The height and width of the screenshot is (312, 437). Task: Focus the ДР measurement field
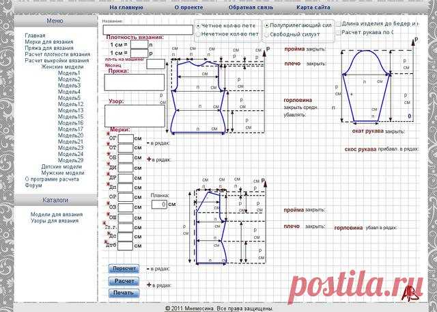pos(126,178)
